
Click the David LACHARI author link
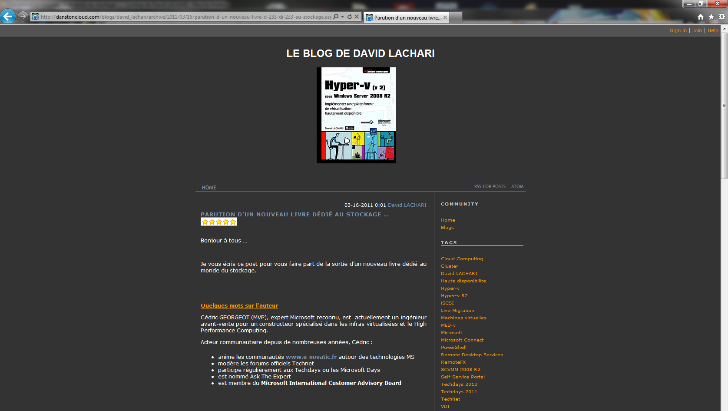pos(407,205)
